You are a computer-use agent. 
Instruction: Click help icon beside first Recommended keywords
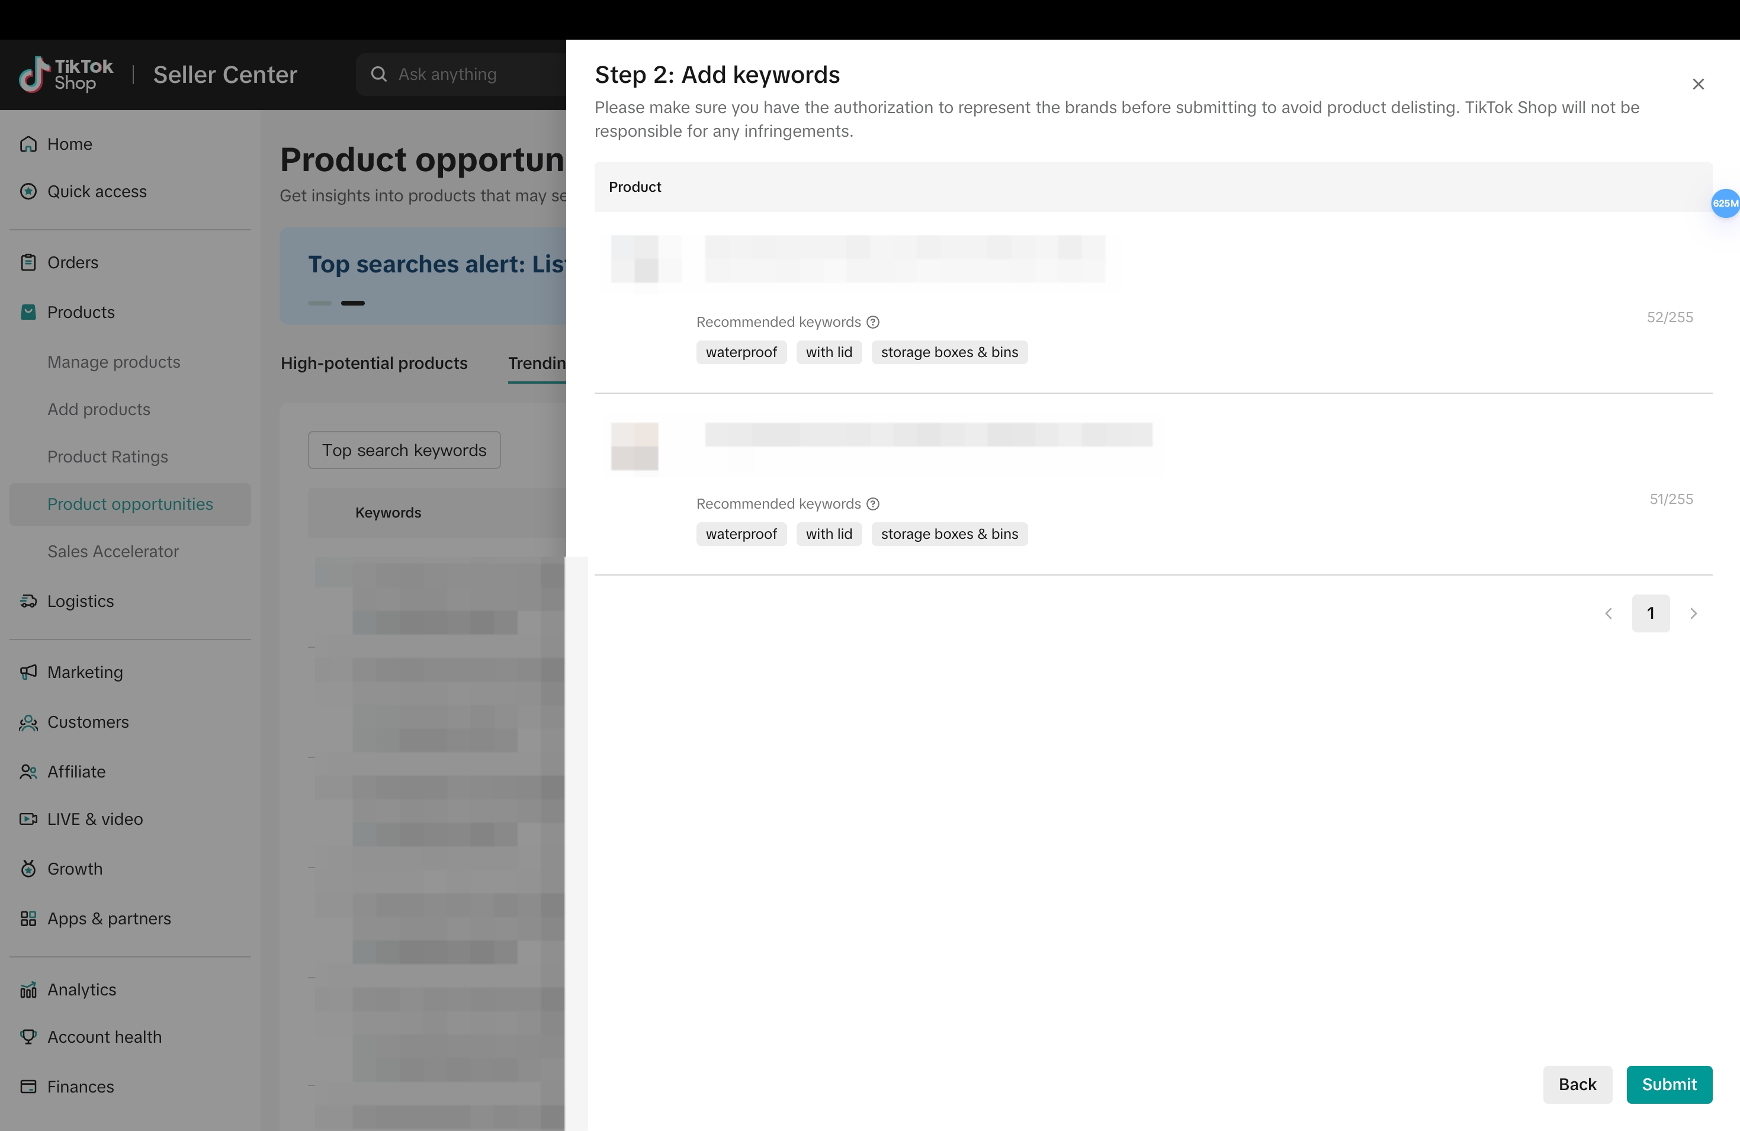[873, 322]
